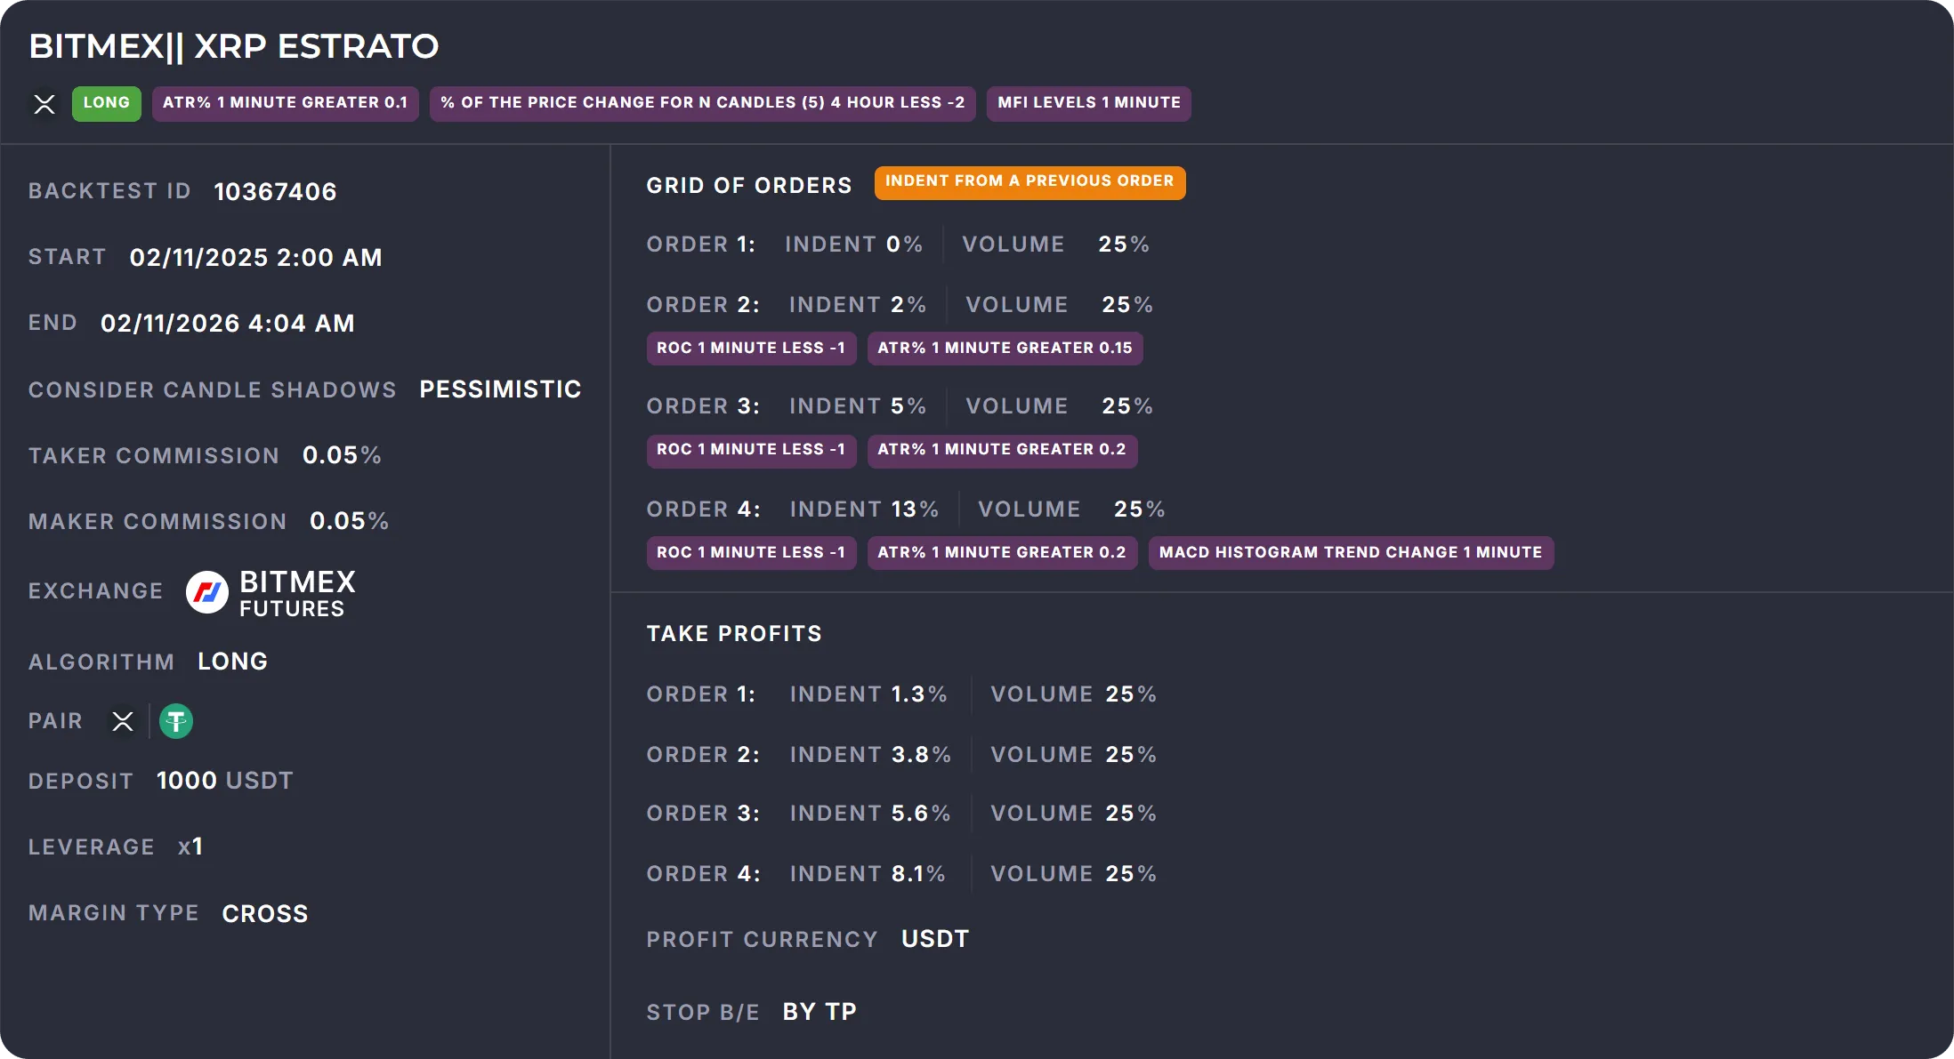Click the STOP B/E BY TP setting

pos(819,1010)
